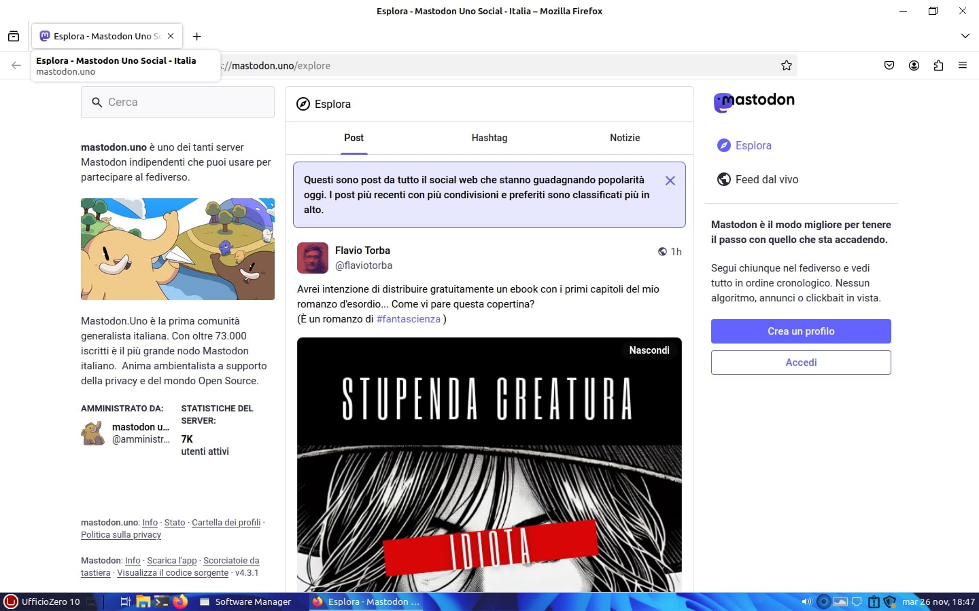Open the Firefox hamburger menu
The image size is (979, 611).
tap(963, 65)
